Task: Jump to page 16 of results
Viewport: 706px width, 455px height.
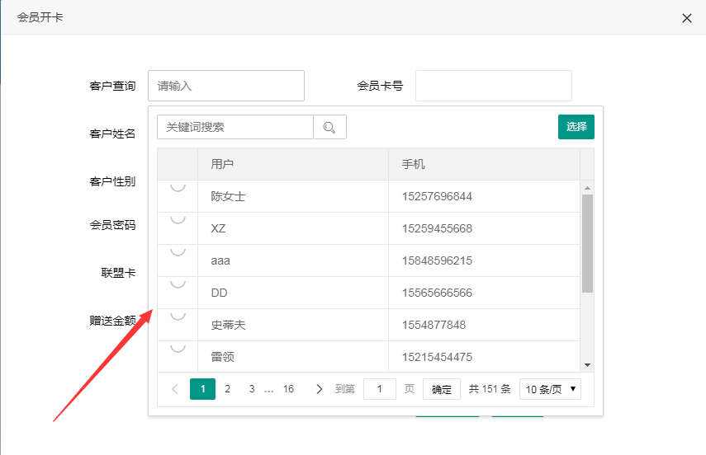Action: (x=288, y=389)
